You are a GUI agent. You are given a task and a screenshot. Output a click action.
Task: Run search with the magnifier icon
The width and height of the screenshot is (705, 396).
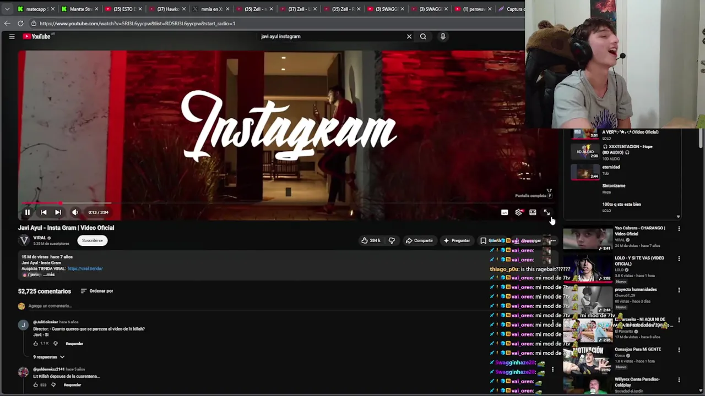[423, 36]
